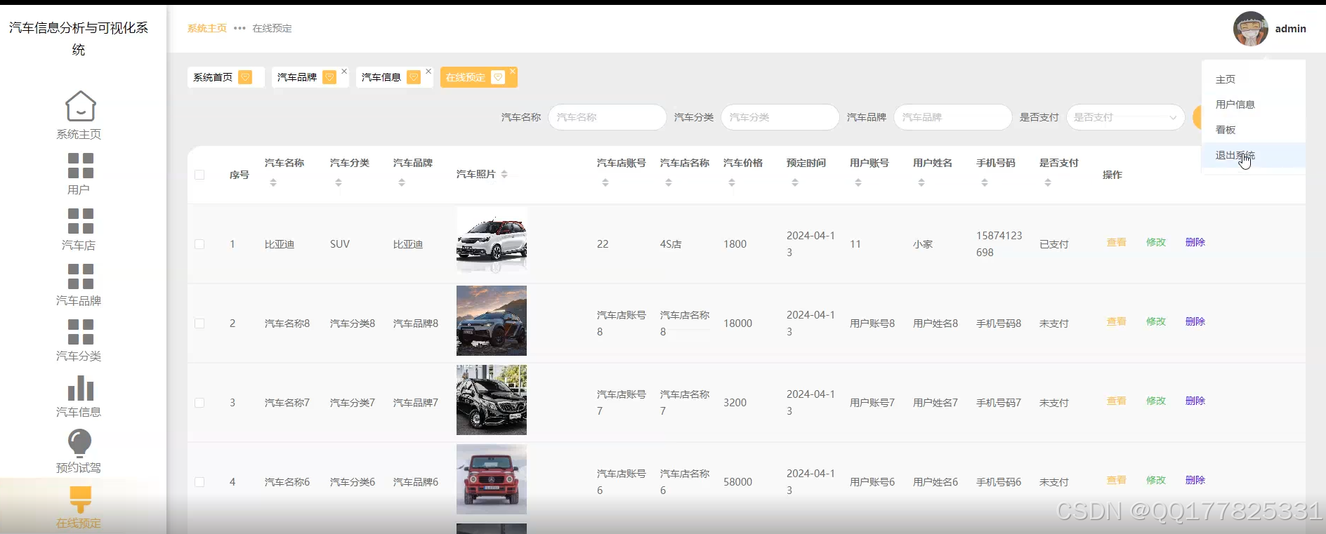Focus the 汽车名称 search field
This screenshot has height=534, width=1326.
(x=607, y=117)
